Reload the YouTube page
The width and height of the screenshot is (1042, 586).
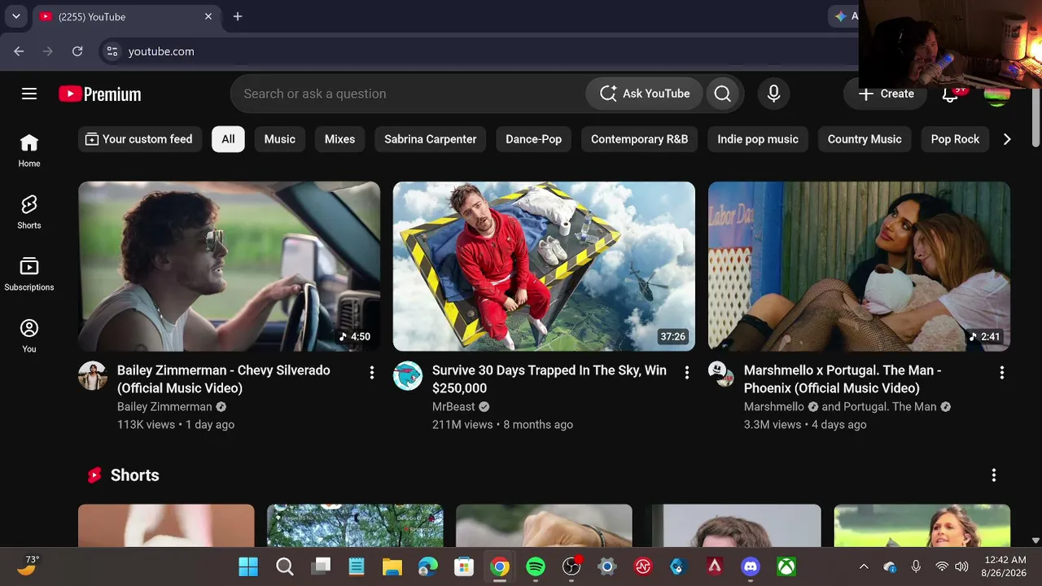click(77, 51)
